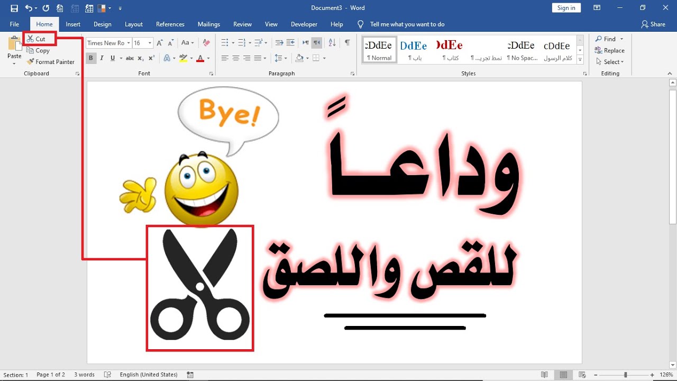The height and width of the screenshot is (381, 677).
Task: Open the Line Spacing dropdown
Action: [281, 58]
